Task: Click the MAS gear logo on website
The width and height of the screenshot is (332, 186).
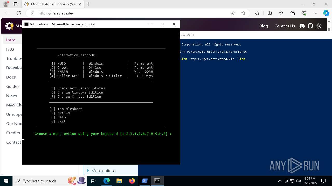Action: (9, 26)
